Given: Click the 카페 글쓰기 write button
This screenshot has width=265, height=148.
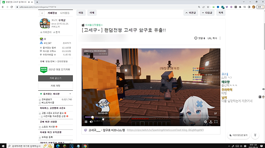Looking at the screenshot, I should (55, 78).
